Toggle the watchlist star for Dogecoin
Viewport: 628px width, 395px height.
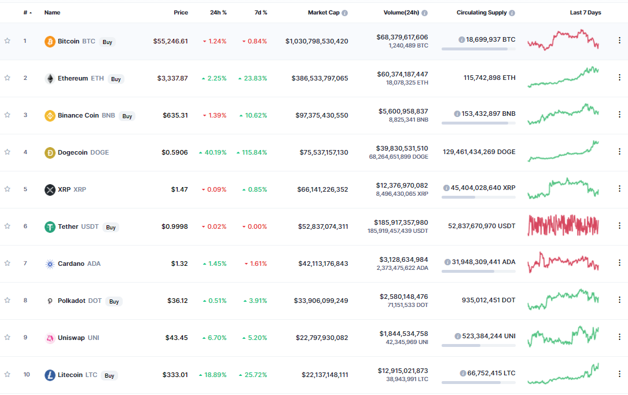[x=7, y=152]
